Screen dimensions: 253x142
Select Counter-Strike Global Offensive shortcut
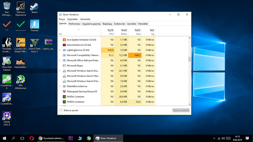[21, 45]
